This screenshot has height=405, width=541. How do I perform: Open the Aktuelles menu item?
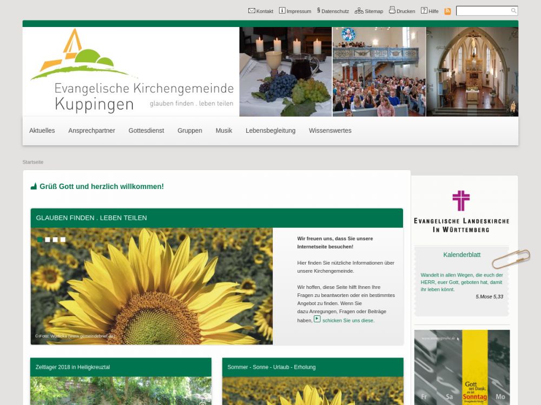click(42, 131)
